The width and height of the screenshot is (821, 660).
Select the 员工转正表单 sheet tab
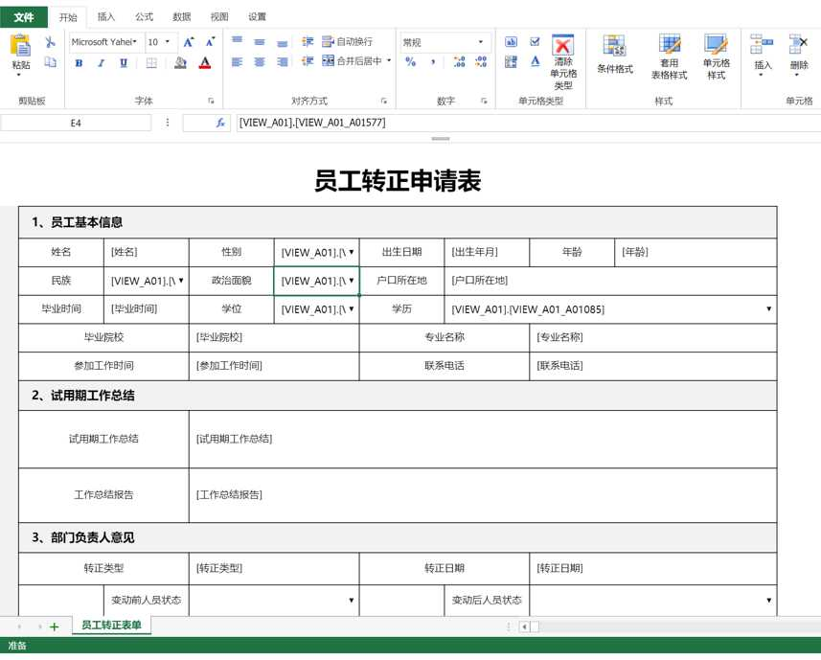coord(111,625)
